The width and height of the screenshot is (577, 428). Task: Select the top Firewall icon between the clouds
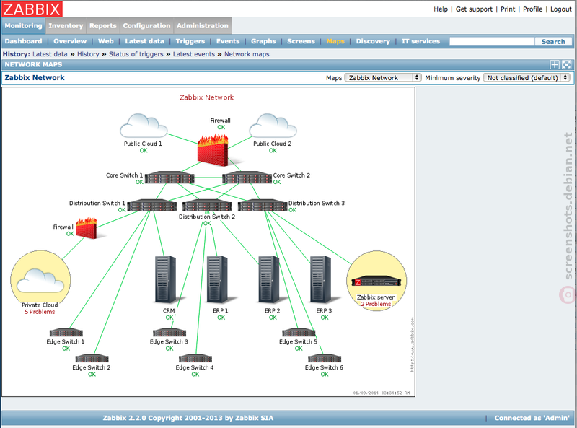[x=213, y=149]
